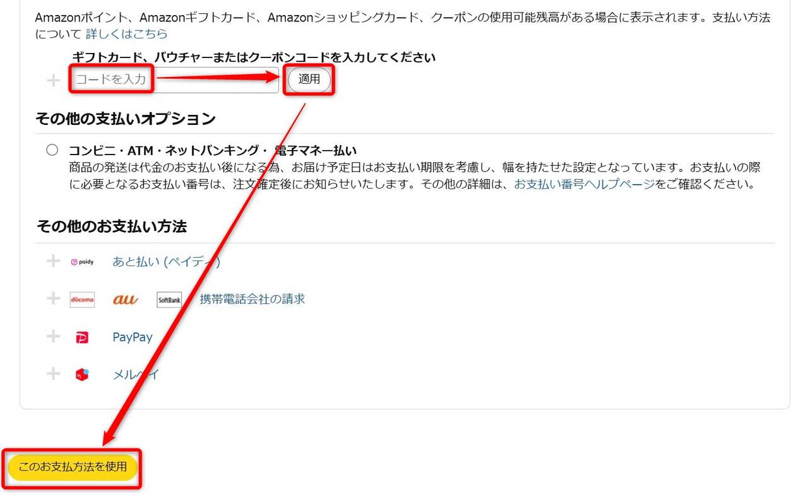Click the Paidy logo icon
The width and height of the screenshot is (808, 497).
pos(82,262)
